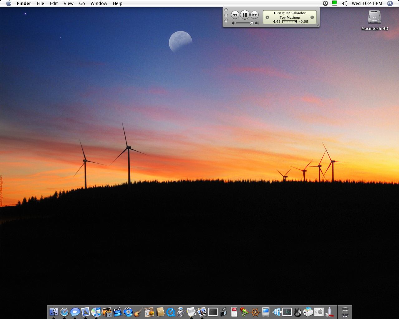
Task: Open Address Book icon in Dock
Action: pos(160,312)
